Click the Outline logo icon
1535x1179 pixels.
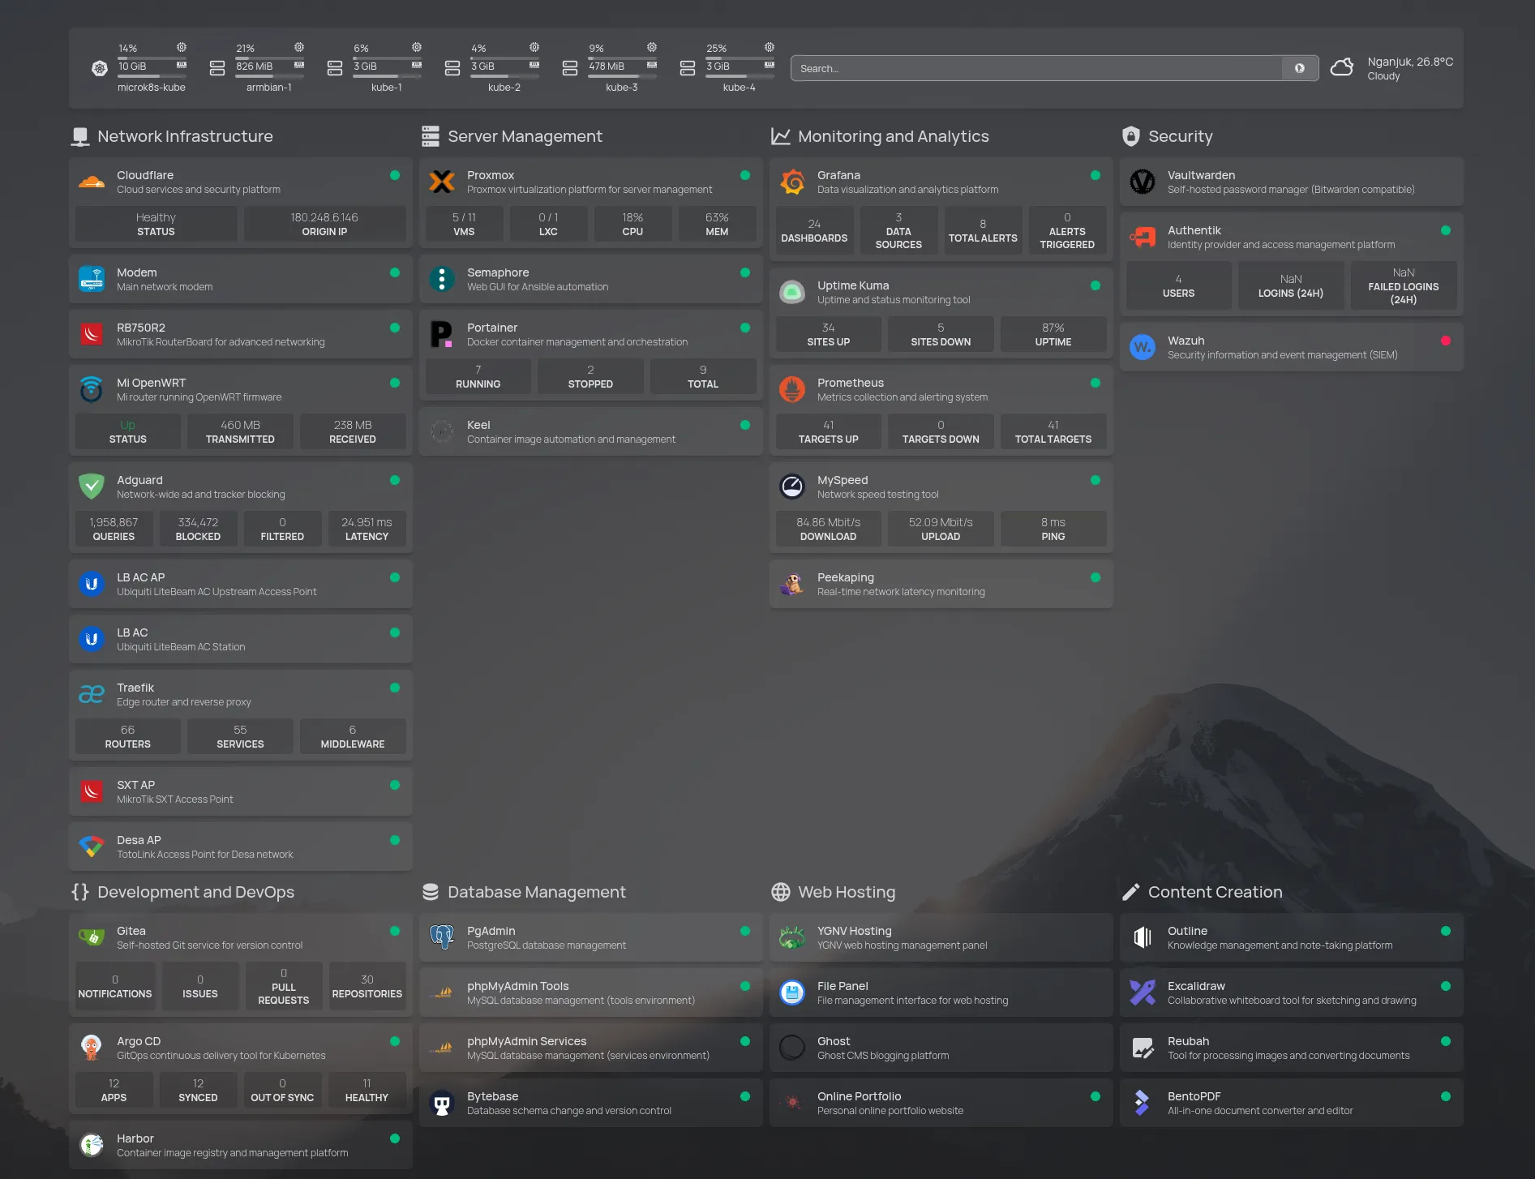pyautogui.click(x=1143, y=937)
